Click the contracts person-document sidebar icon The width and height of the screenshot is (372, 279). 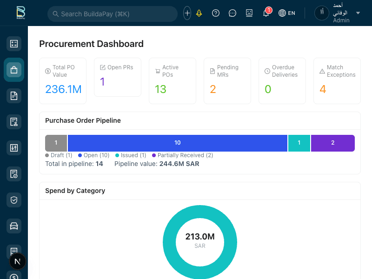(13, 122)
